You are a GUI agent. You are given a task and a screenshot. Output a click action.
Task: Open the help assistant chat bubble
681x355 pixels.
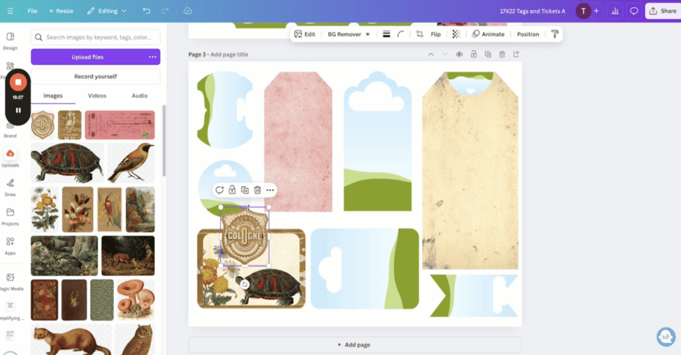[x=666, y=337]
